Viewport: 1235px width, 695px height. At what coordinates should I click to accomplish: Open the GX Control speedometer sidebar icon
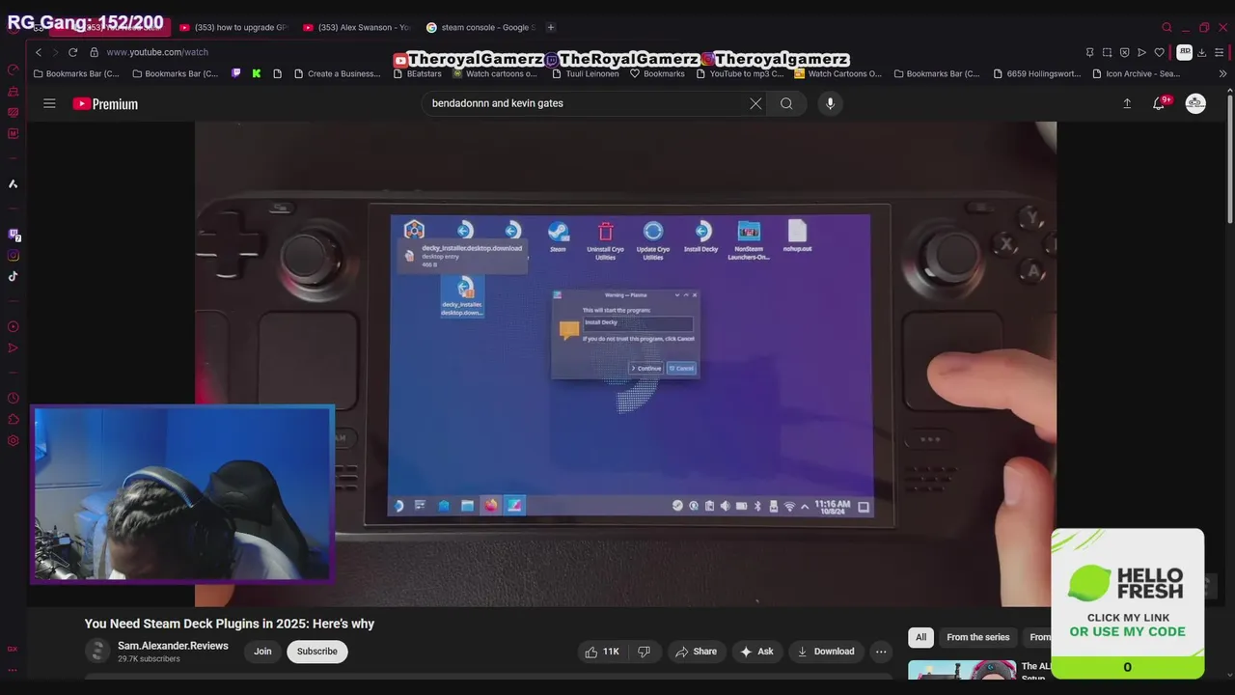pyautogui.click(x=14, y=69)
